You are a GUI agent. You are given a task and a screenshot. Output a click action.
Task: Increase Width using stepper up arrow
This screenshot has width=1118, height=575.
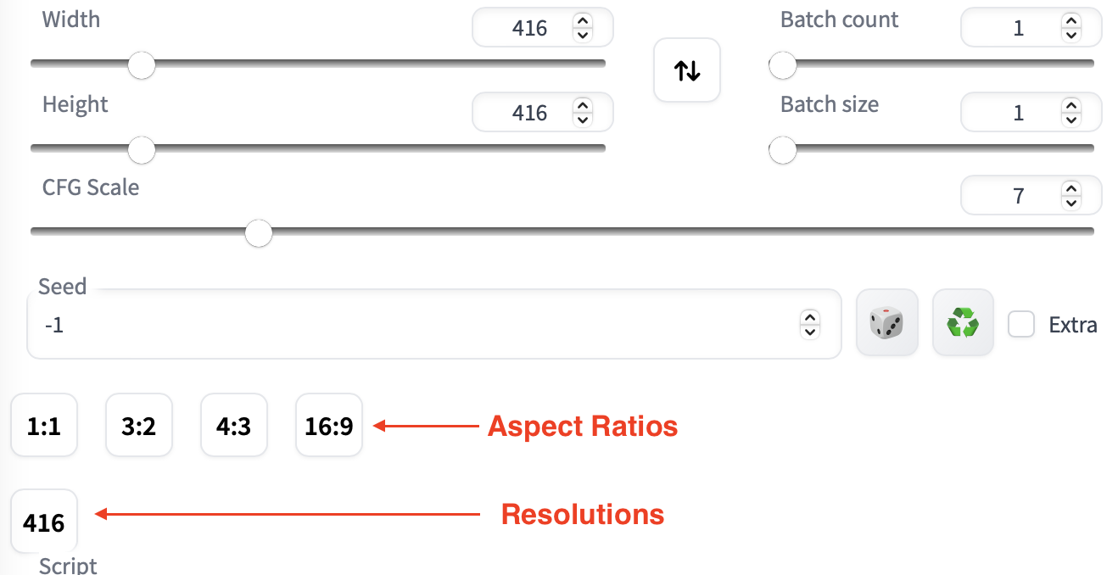click(x=582, y=22)
